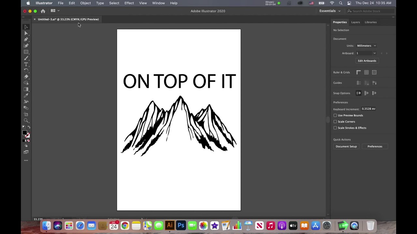Open the File menu
The image size is (417, 234).
[61, 3]
